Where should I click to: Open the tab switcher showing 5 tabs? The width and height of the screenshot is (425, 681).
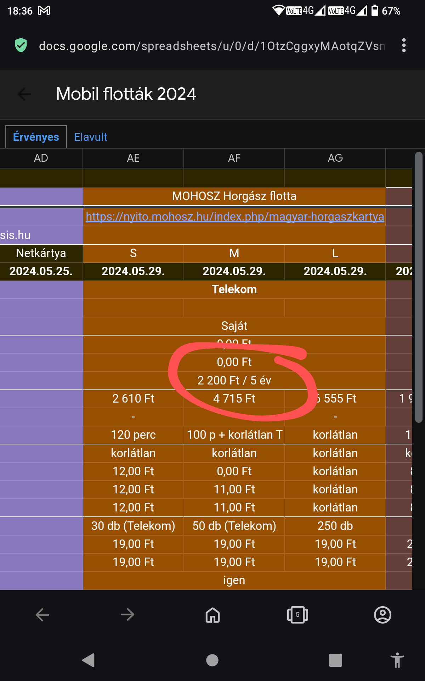(297, 615)
